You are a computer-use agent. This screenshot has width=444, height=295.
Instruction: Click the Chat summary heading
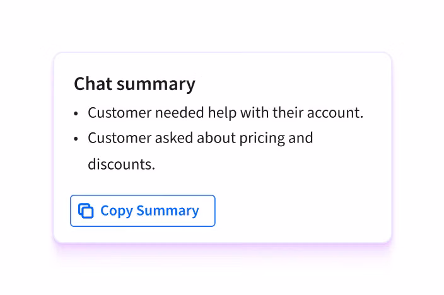pyautogui.click(x=134, y=84)
